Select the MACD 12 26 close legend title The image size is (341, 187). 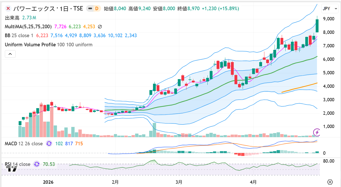tap(23, 143)
